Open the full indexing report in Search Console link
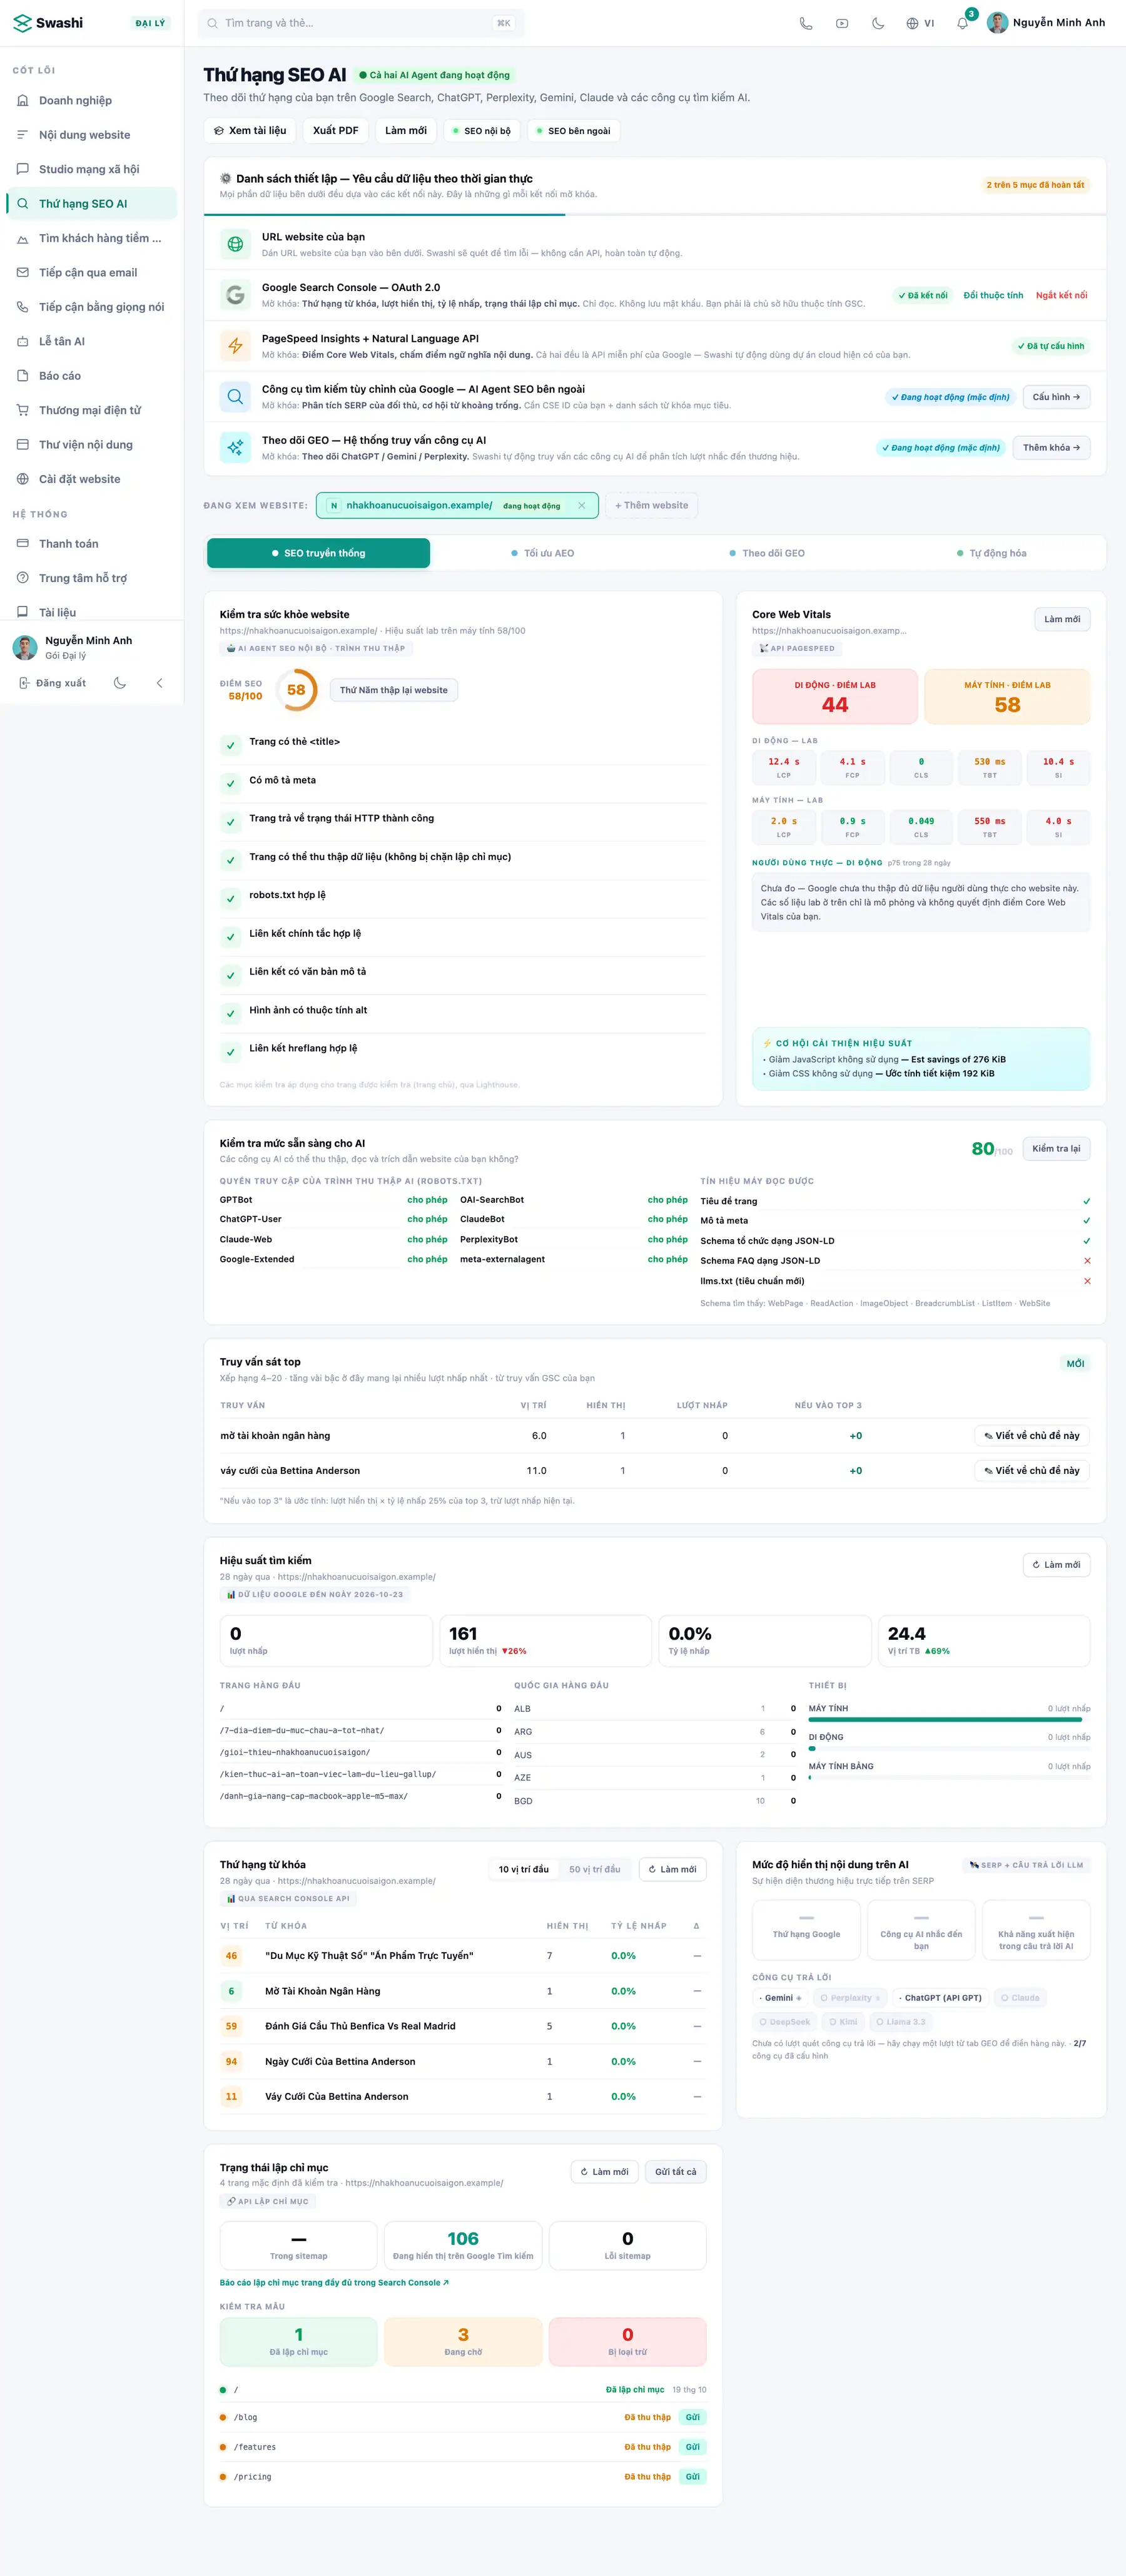The height and width of the screenshot is (2576, 1126). [x=333, y=2283]
